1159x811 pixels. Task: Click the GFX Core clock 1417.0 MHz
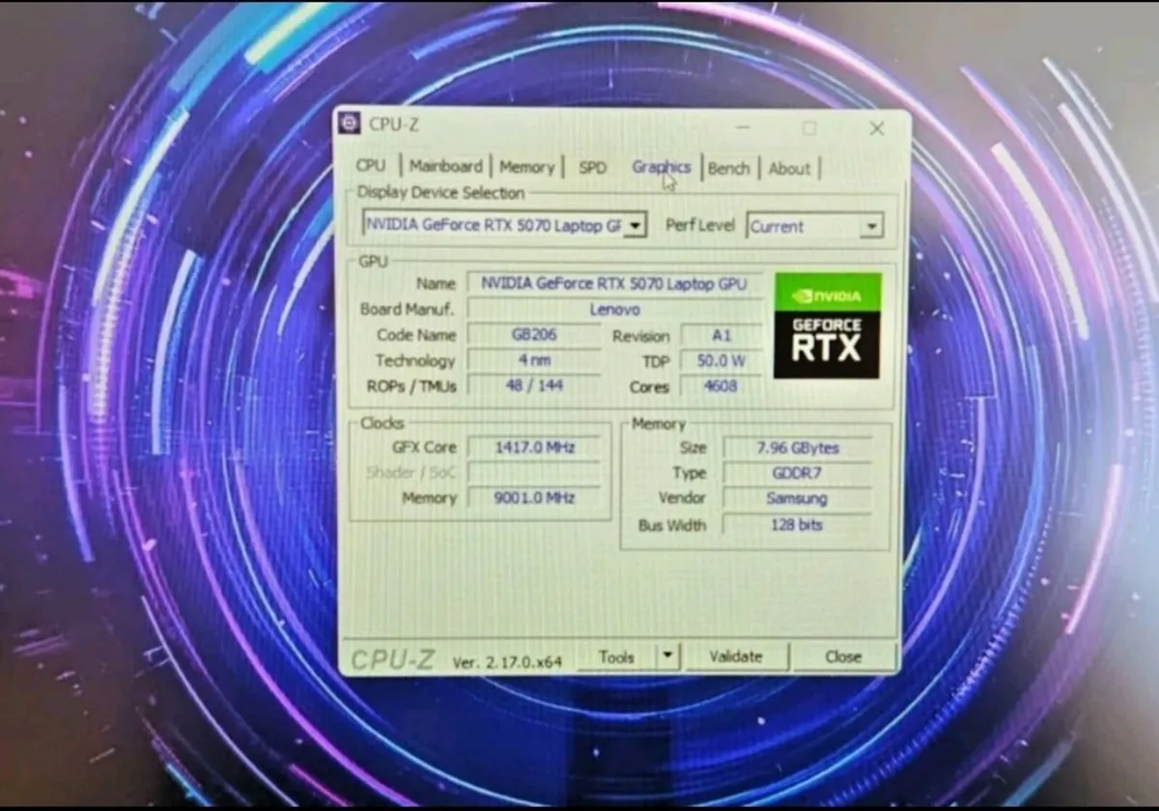(x=534, y=447)
